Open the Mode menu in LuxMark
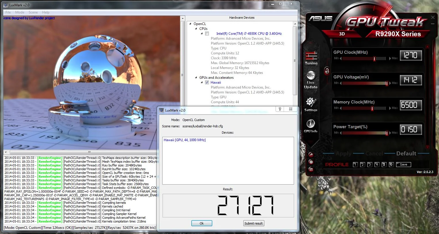The height and width of the screenshot is (234, 439). (x=20, y=12)
